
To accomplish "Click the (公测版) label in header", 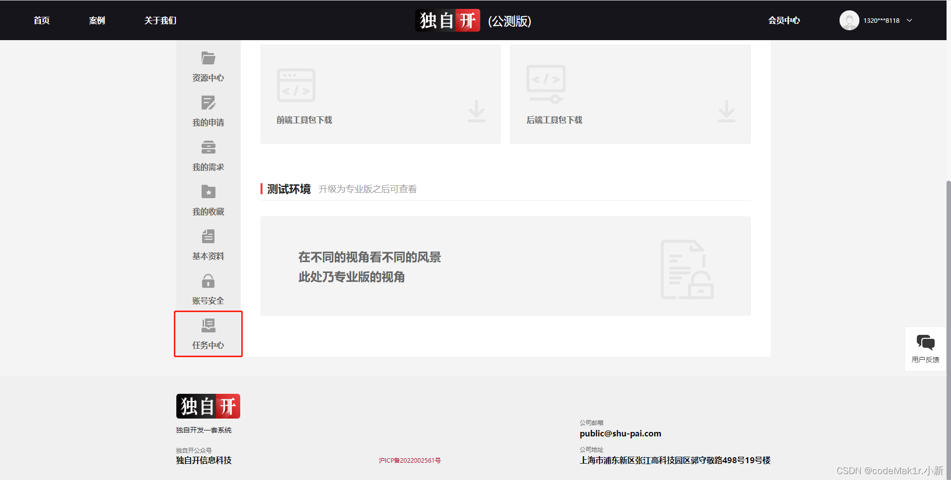I will (510, 21).
